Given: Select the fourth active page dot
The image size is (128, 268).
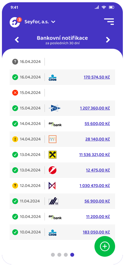Looking at the screenshot, I should tap(72, 255).
